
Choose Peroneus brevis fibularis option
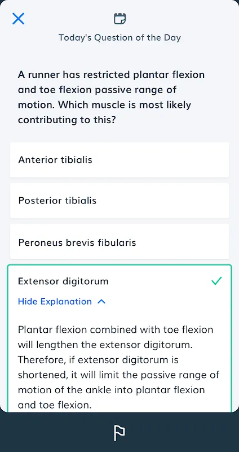[119, 242]
